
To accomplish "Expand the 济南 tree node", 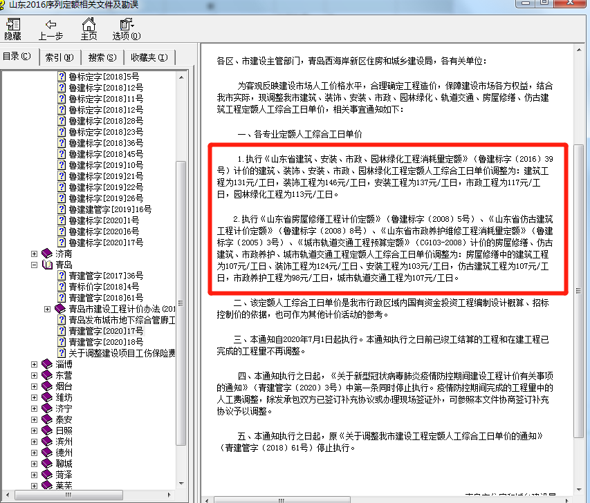I will [35, 254].
